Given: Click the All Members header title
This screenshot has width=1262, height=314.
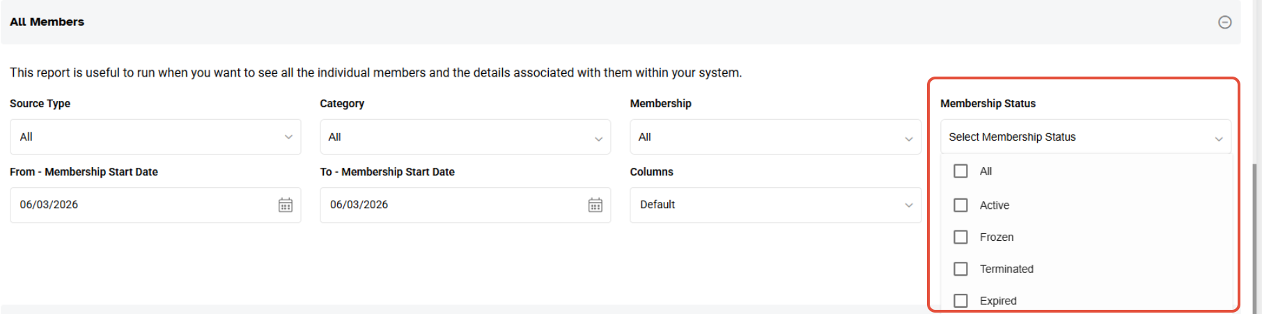Looking at the screenshot, I should tap(47, 22).
